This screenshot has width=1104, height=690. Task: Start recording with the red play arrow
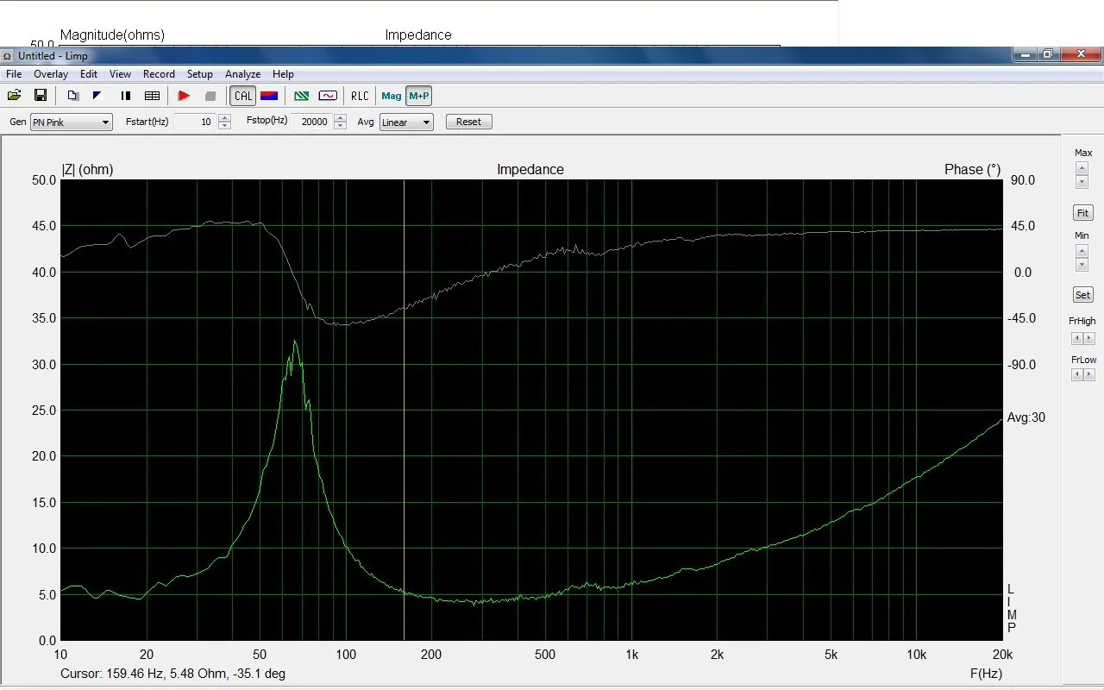(184, 96)
